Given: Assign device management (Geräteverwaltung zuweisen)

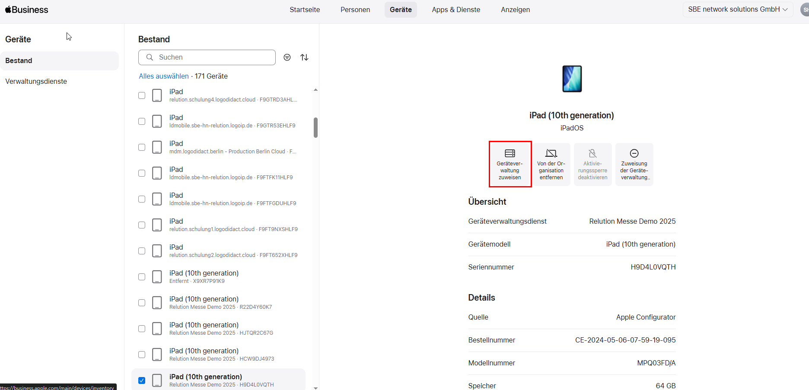Looking at the screenshot, I should pos(510,164).
